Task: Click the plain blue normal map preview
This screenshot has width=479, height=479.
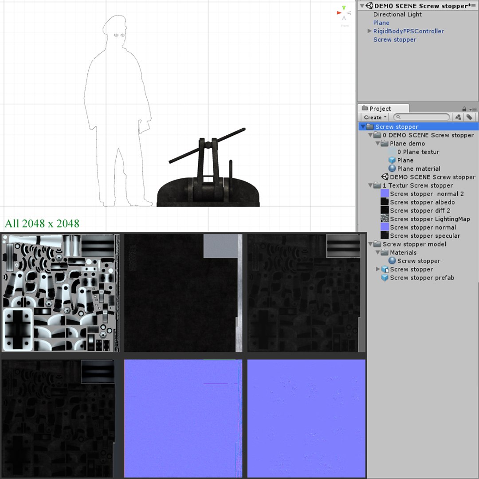Action: pyautogui.click(x=306, y=418)
